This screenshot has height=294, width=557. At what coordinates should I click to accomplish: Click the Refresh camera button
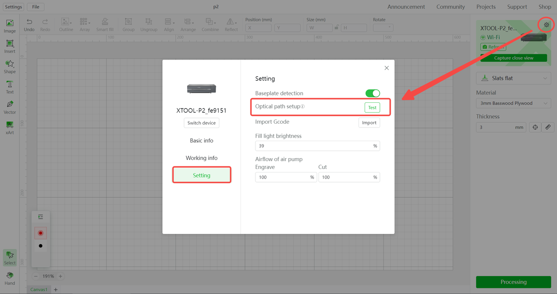493,47
